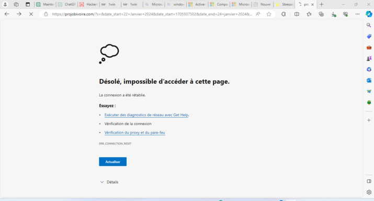Open sidebar Tools briefcase icon
This screenshot has width=374, height=201.
(x=369, y=48)
